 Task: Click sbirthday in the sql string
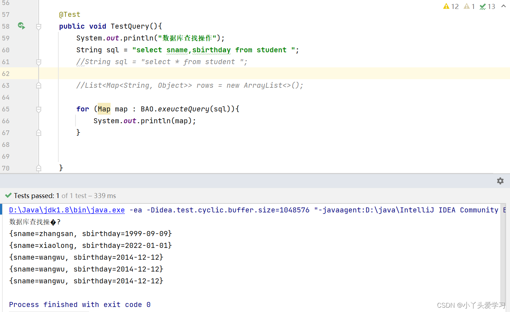point(212,50)
